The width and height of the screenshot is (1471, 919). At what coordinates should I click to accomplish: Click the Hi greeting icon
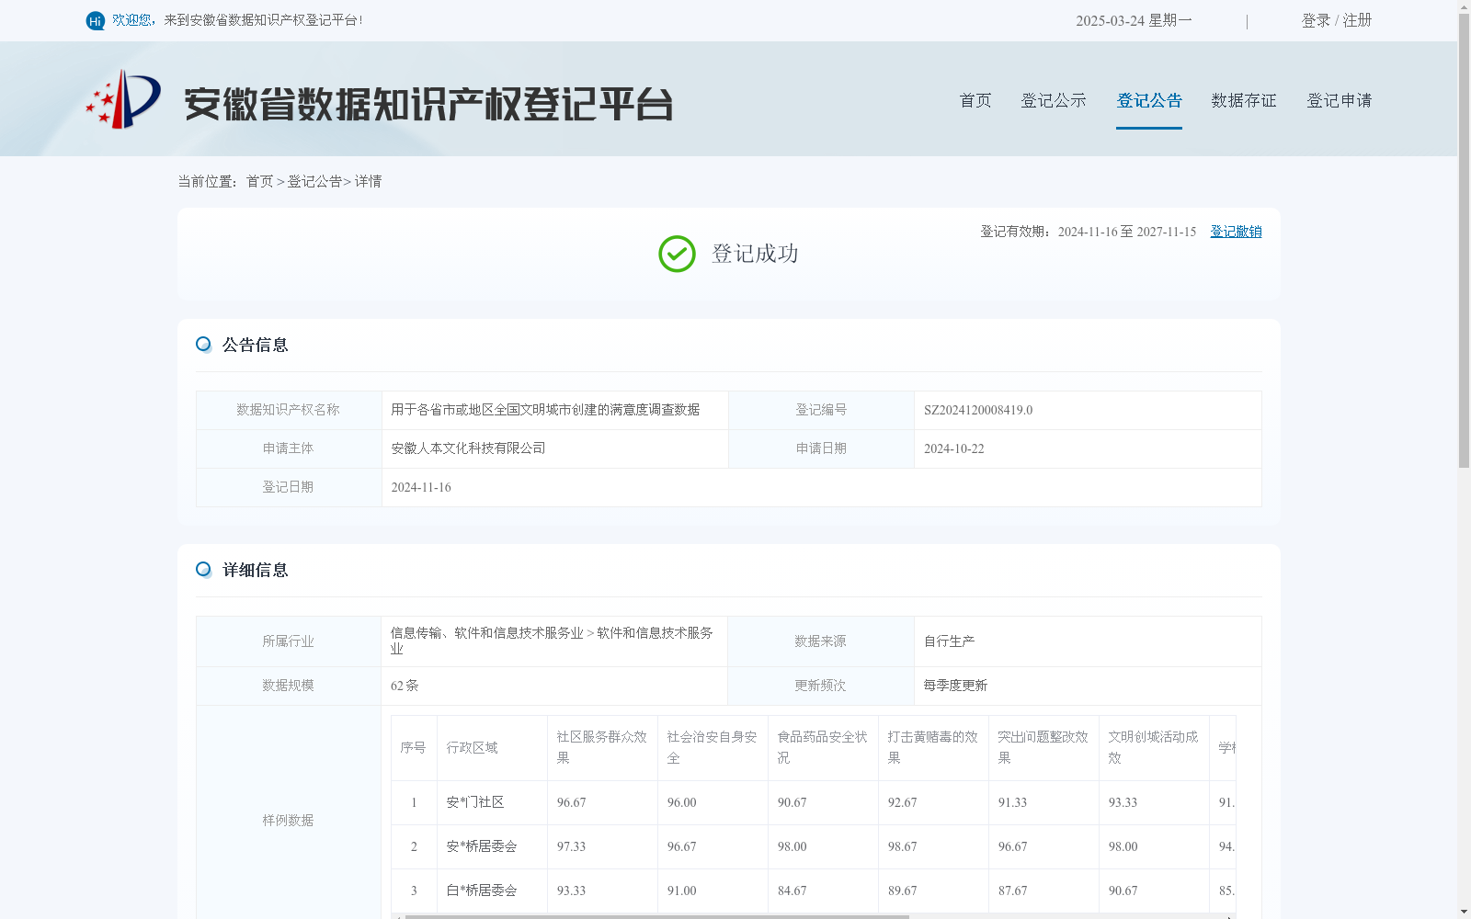pos(96,20)
